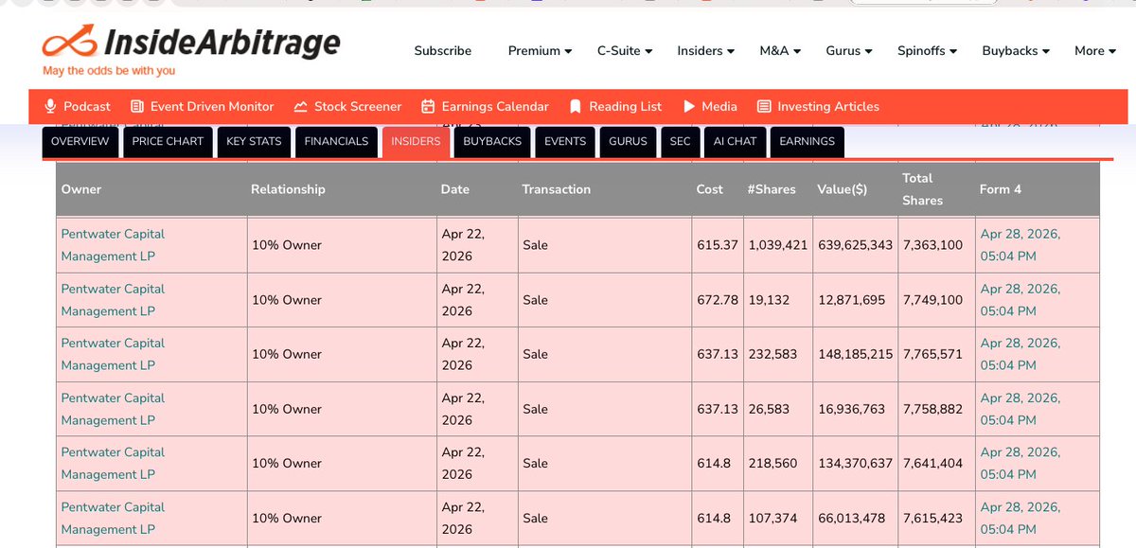1136x548 pixels.
Task: Expand the More dropdown menu
Action: click(x=1095, y=51)
